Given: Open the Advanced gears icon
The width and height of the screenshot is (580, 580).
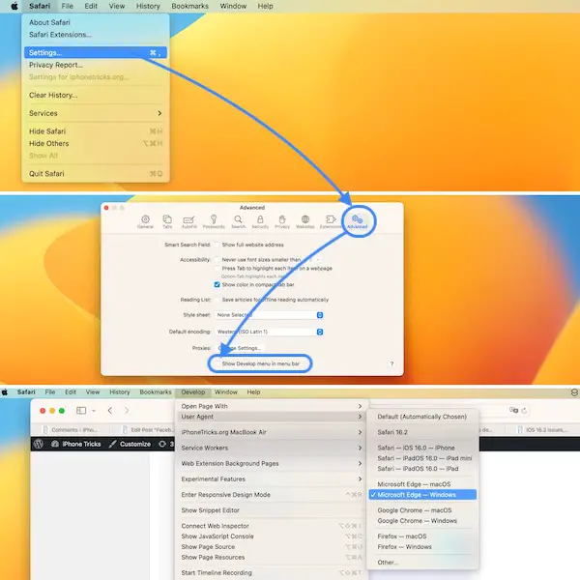Looking at the screenshot, I should coord(357,222).
